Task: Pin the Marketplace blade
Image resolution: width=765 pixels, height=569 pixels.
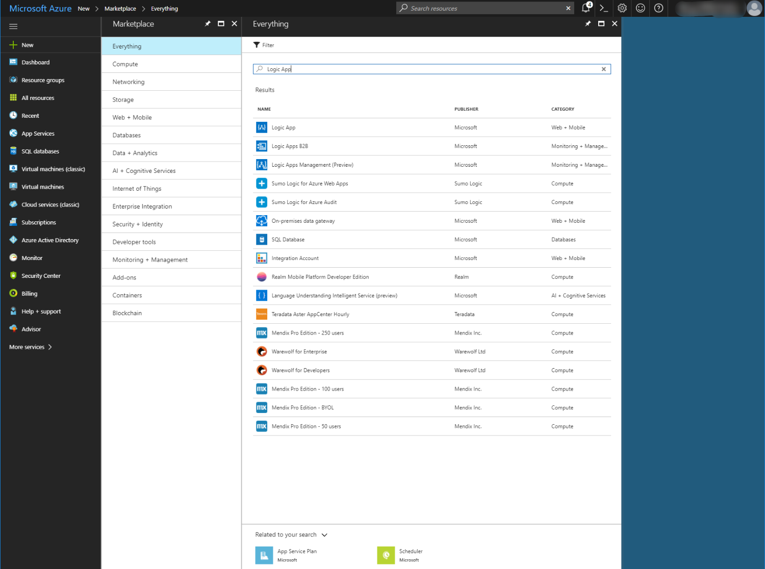Action: point(208,23)
